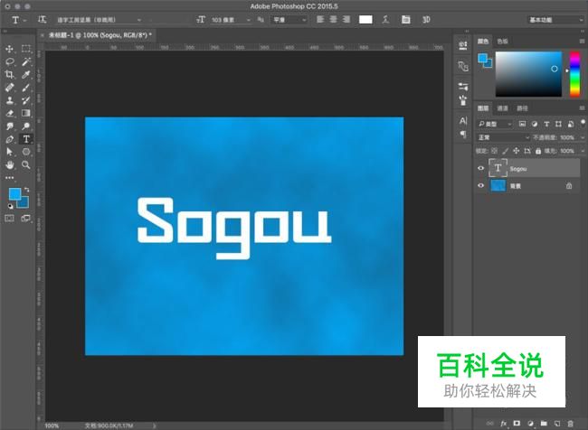Open the layer blend mode dropdown
This screenshot has height=430, width=588.
coord(503,137)
